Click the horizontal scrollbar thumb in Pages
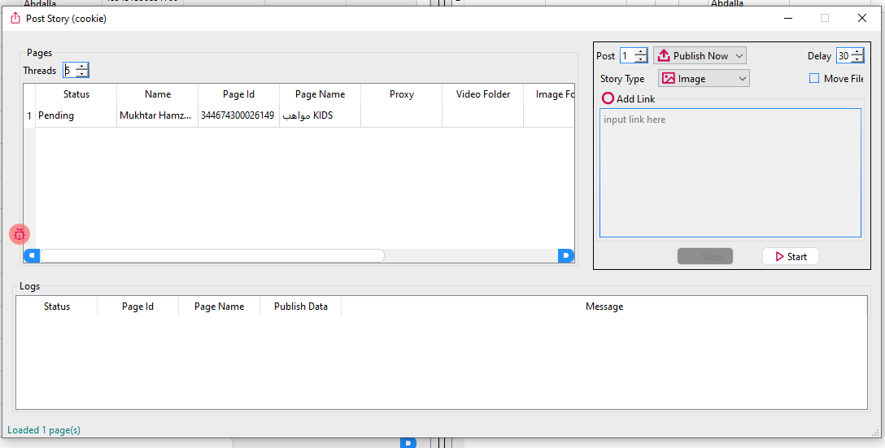The width and height of the screenshot is (885, 448). pyautogui.click(x=211, y=256)
